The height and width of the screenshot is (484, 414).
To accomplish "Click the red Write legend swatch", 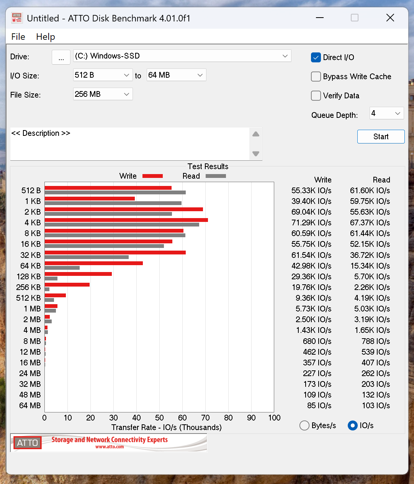I will pyautogui.click(x=152, y=176).
